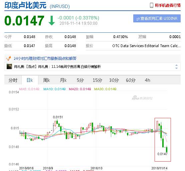The height and width of the screenshot is (171, 185).
Task: Select the 60分 interval tab
Action: tap(131, 80)
